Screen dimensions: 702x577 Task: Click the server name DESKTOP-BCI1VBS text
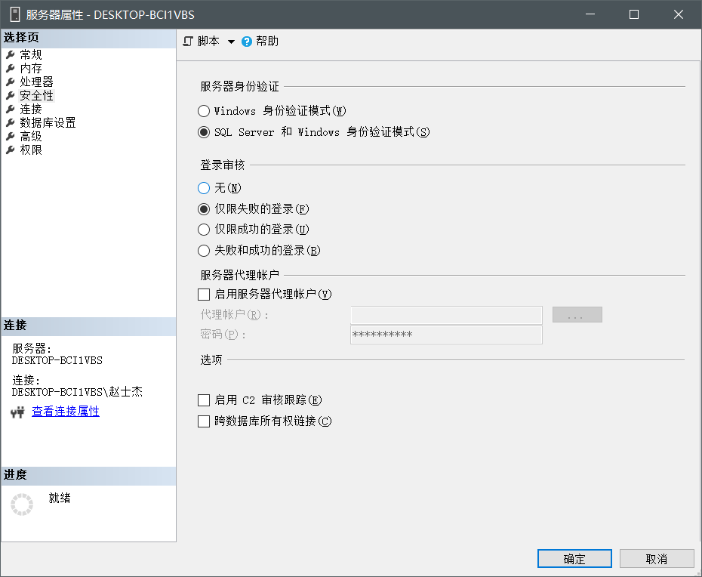[57, 361]
